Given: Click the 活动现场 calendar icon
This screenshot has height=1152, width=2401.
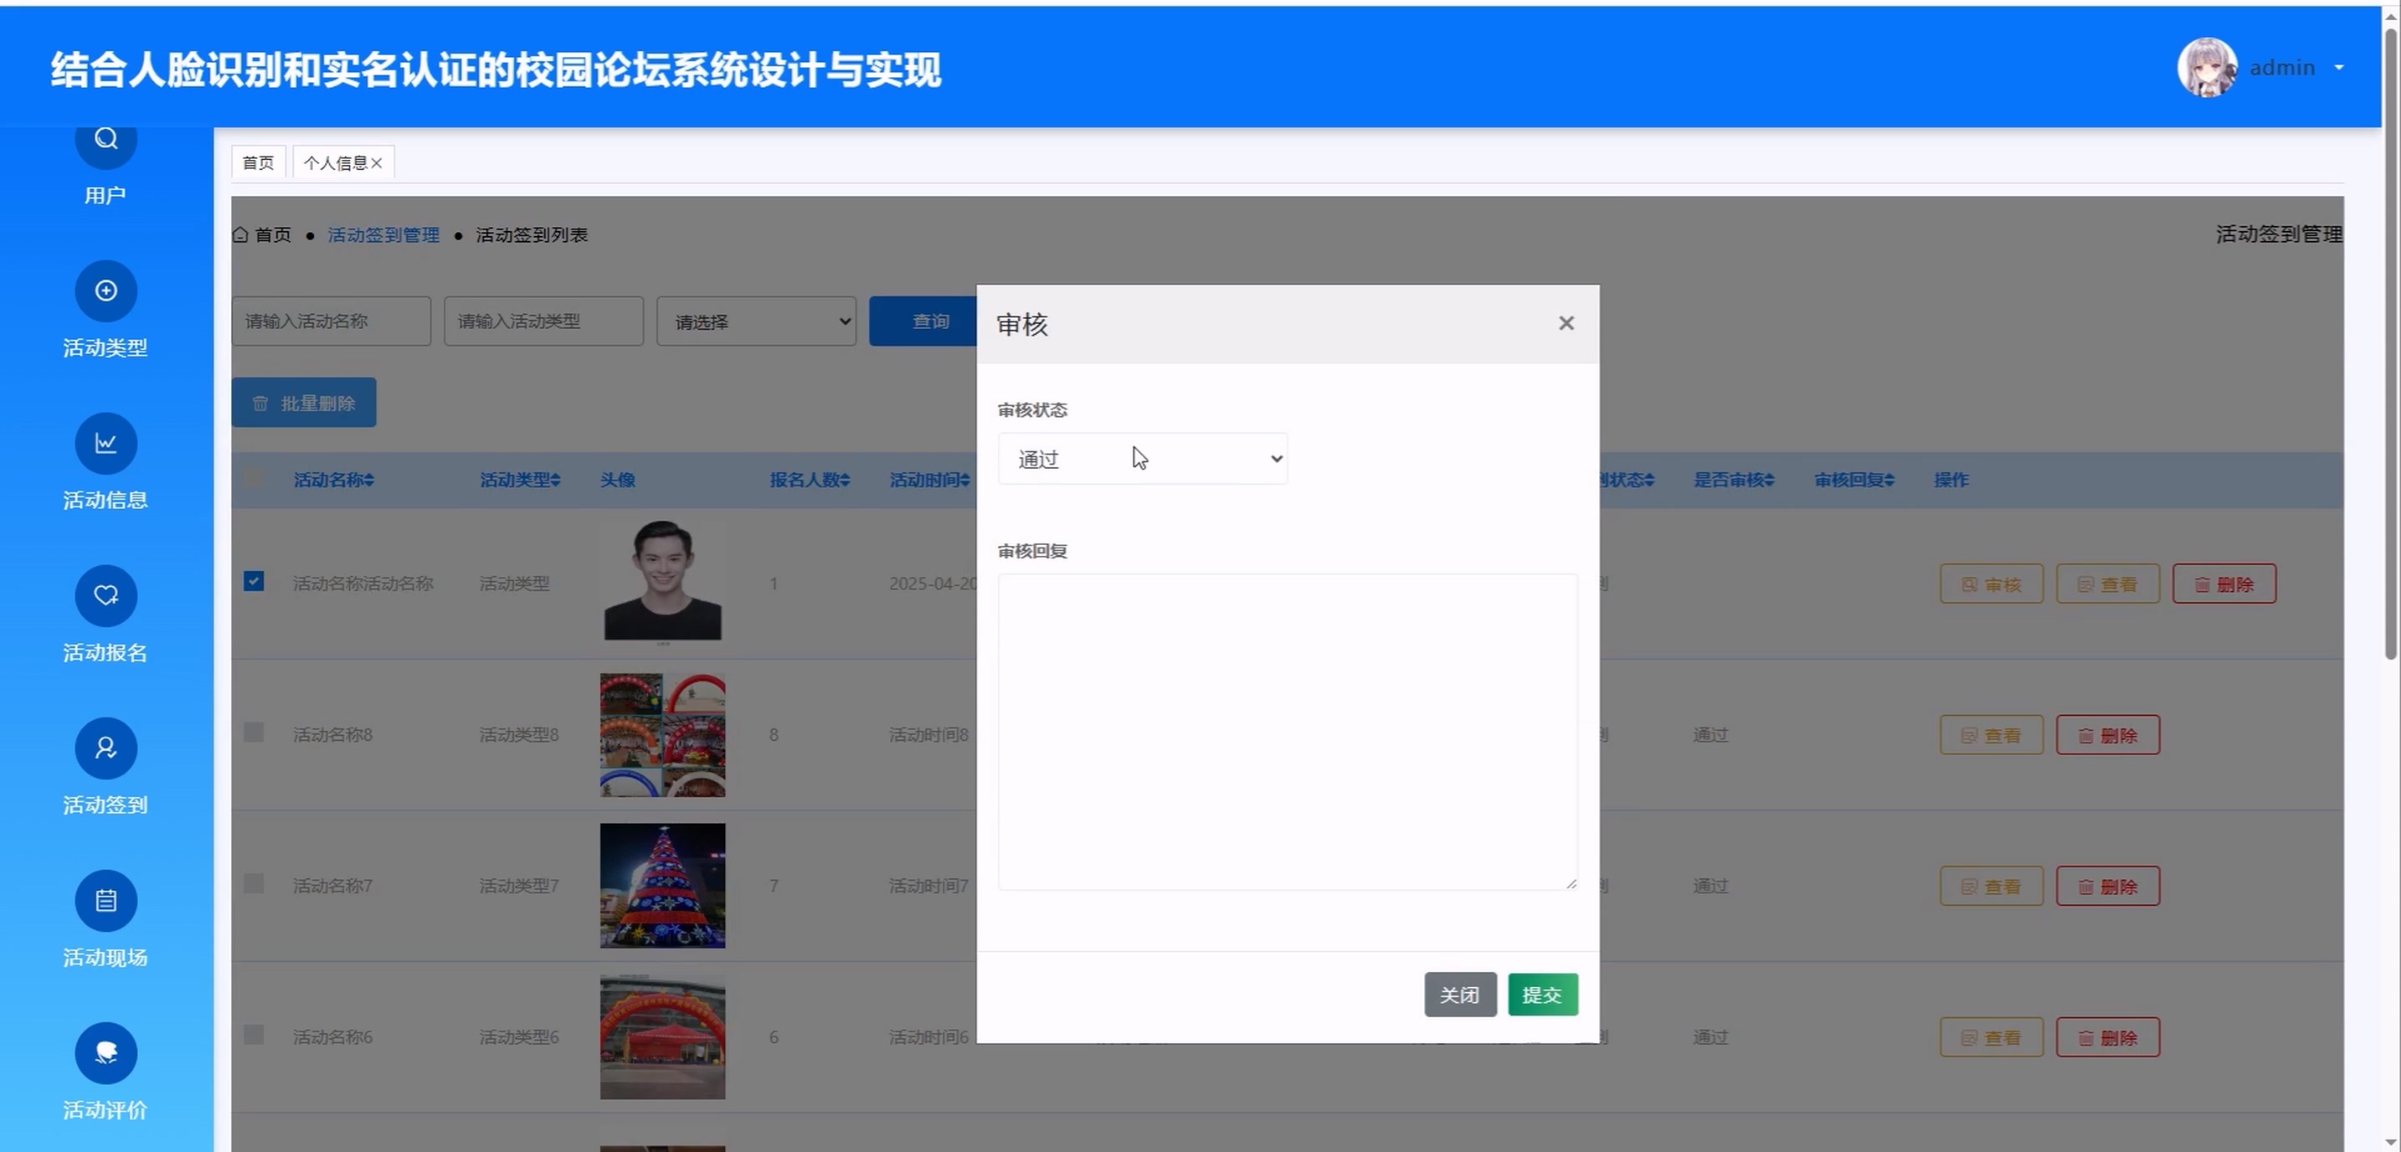Looking at the screenshot, I should (105, 900).
